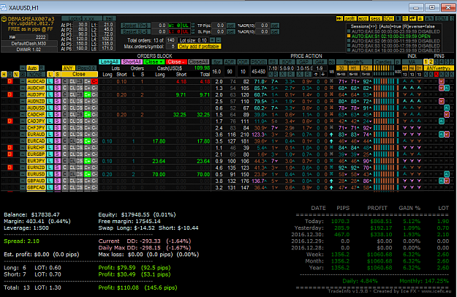
Task: Click the CL button in AUDUSD row
Action: (72, 108)
